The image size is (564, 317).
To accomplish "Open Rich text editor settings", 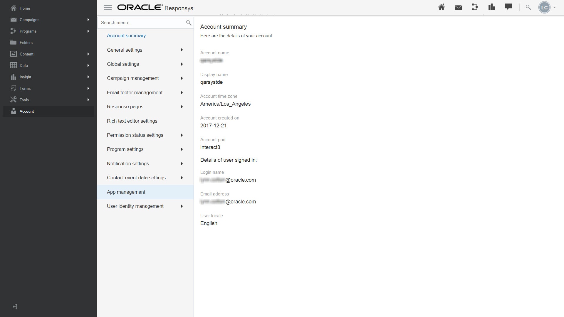I will [x=132, y=121].
